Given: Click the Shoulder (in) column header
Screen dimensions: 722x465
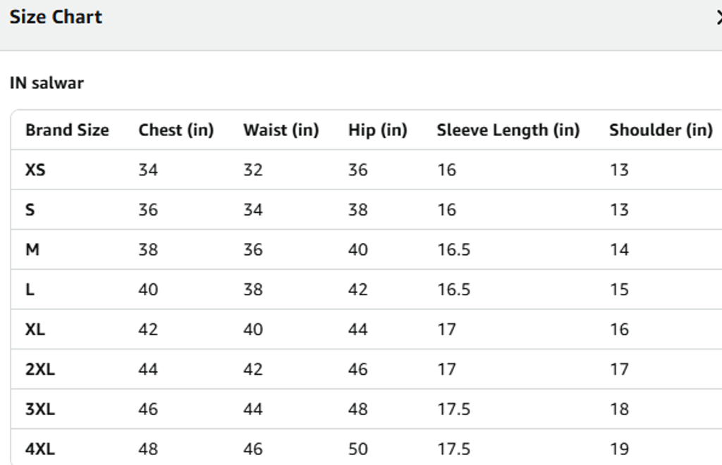Looking at the screenshot, I should coord(661,130).
